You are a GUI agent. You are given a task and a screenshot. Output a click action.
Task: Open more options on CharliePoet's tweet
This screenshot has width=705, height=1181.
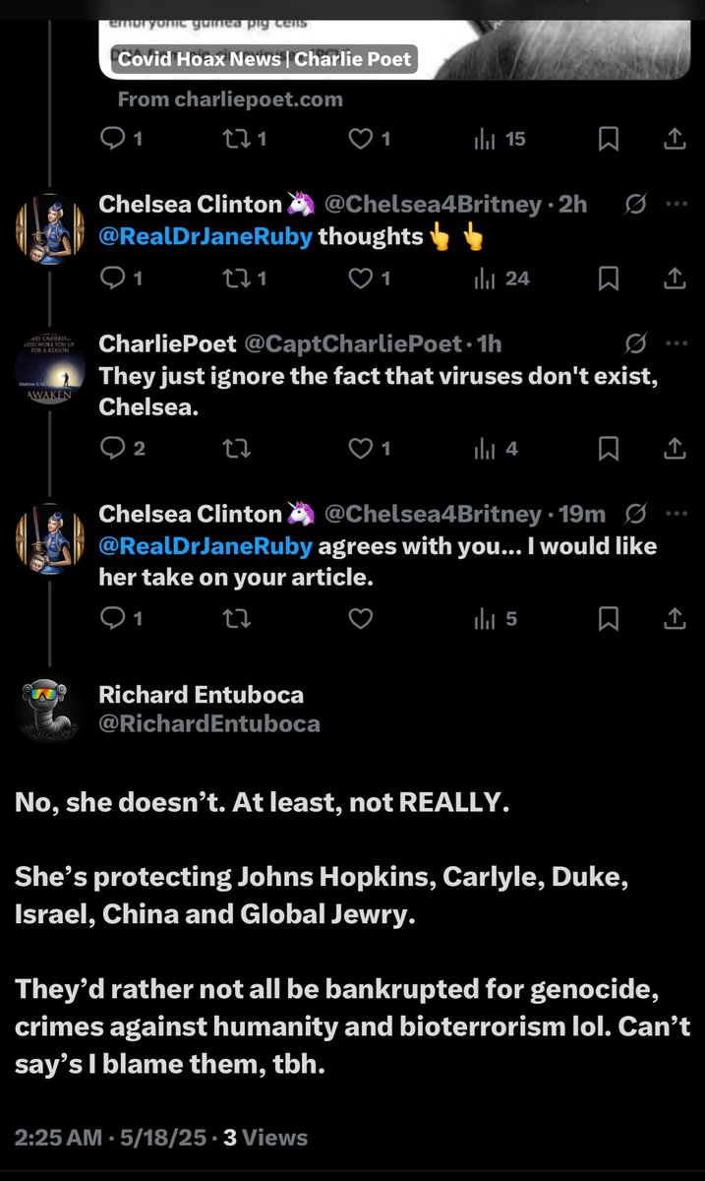(676, 343)
